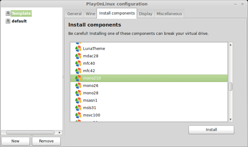Screen dimensions: 248x147
Task: Open the General tab
Action: tap(74, 14)
